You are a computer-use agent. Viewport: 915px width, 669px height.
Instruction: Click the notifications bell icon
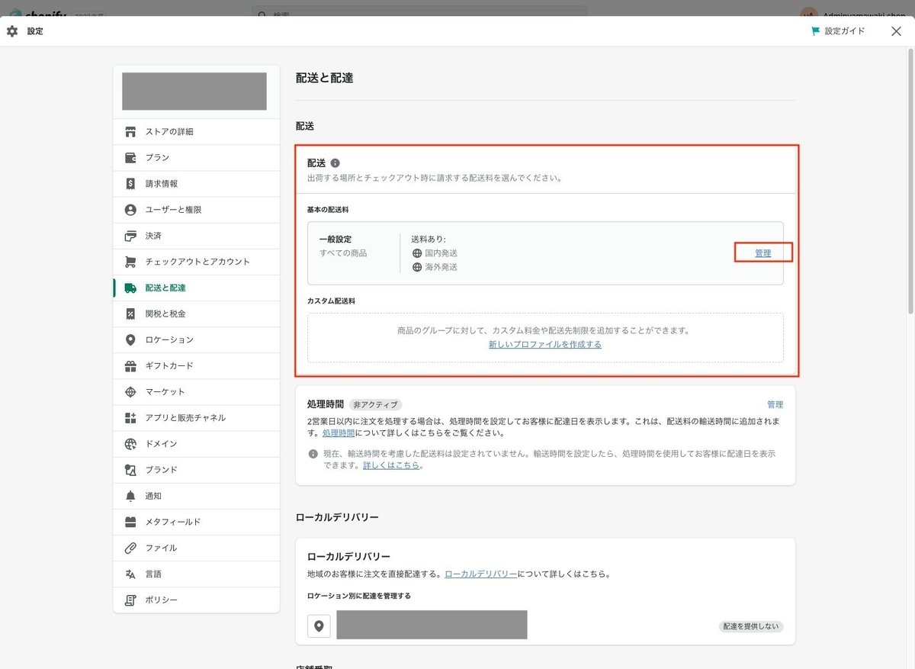coord(130,496)
